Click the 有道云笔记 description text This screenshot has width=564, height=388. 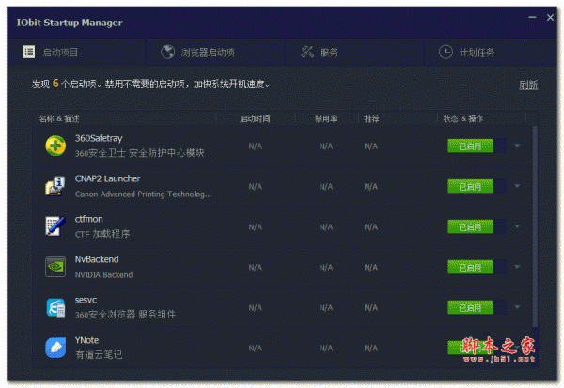click(x=99, y=355)
